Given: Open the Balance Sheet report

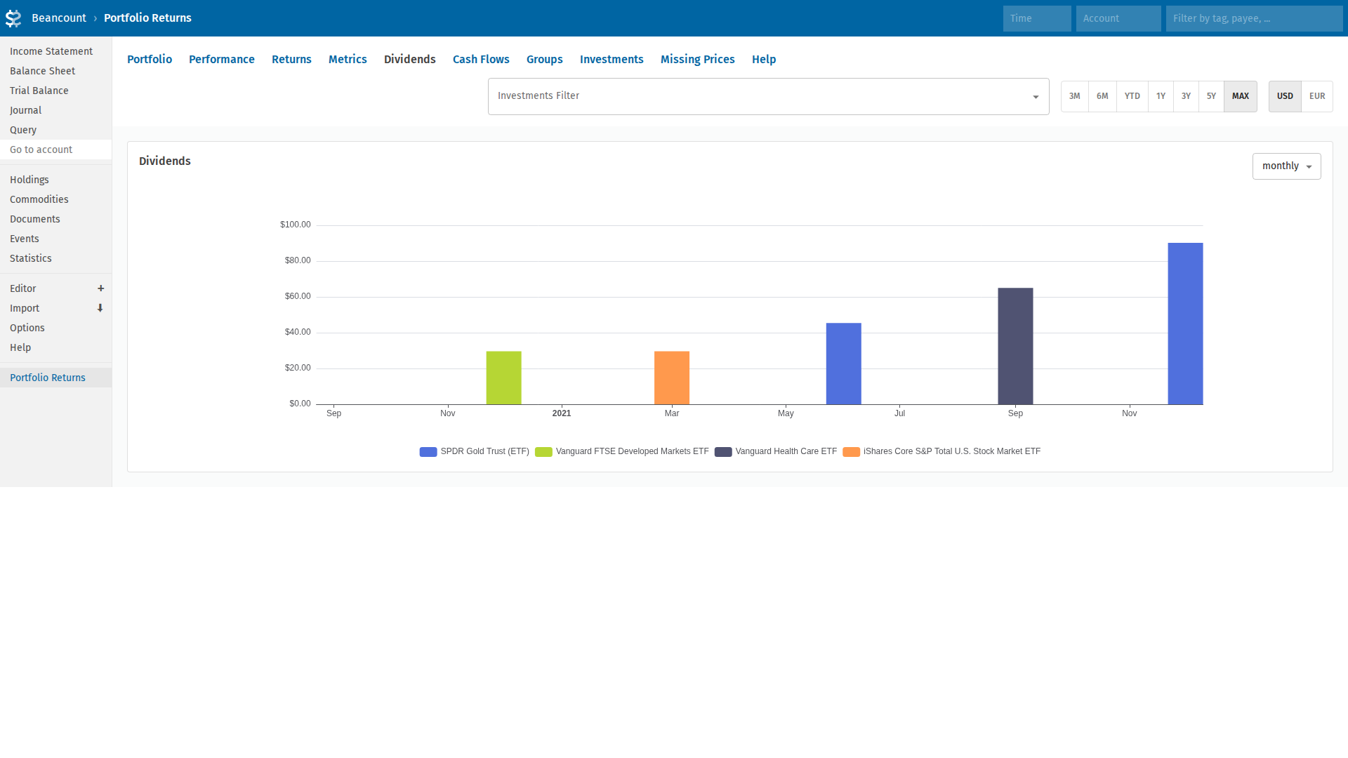Looking at the screenshot, I should tap(42, 71).
